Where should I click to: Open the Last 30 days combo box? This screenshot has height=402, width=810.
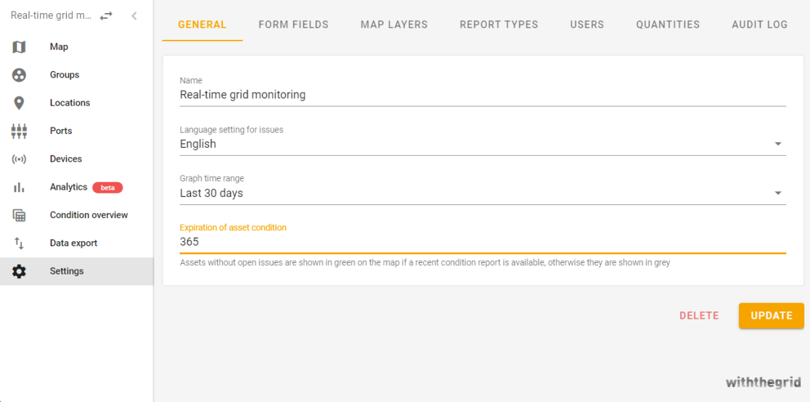483,194
